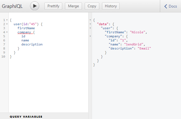This screenshot has height=119, width=181.
Task: Collapse the "company" object in the result pane
Action: coord(90,37)
